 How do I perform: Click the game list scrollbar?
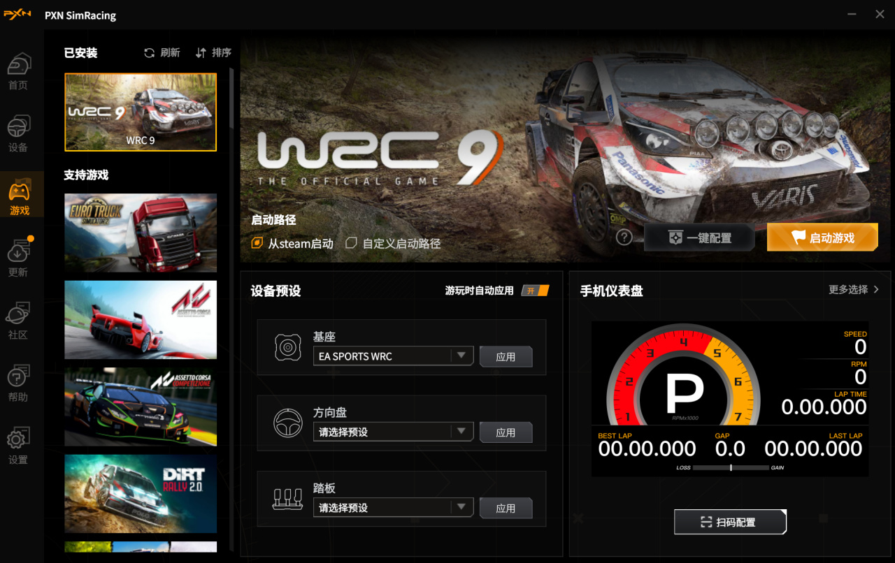pos(231,98)
